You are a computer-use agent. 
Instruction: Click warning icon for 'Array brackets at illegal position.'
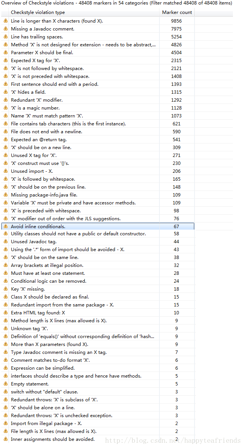pyautogui.click(x=6, y=265)
